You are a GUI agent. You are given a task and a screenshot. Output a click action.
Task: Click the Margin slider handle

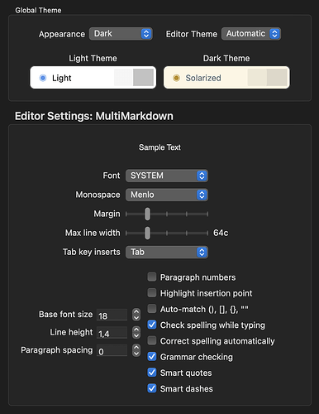147,214
